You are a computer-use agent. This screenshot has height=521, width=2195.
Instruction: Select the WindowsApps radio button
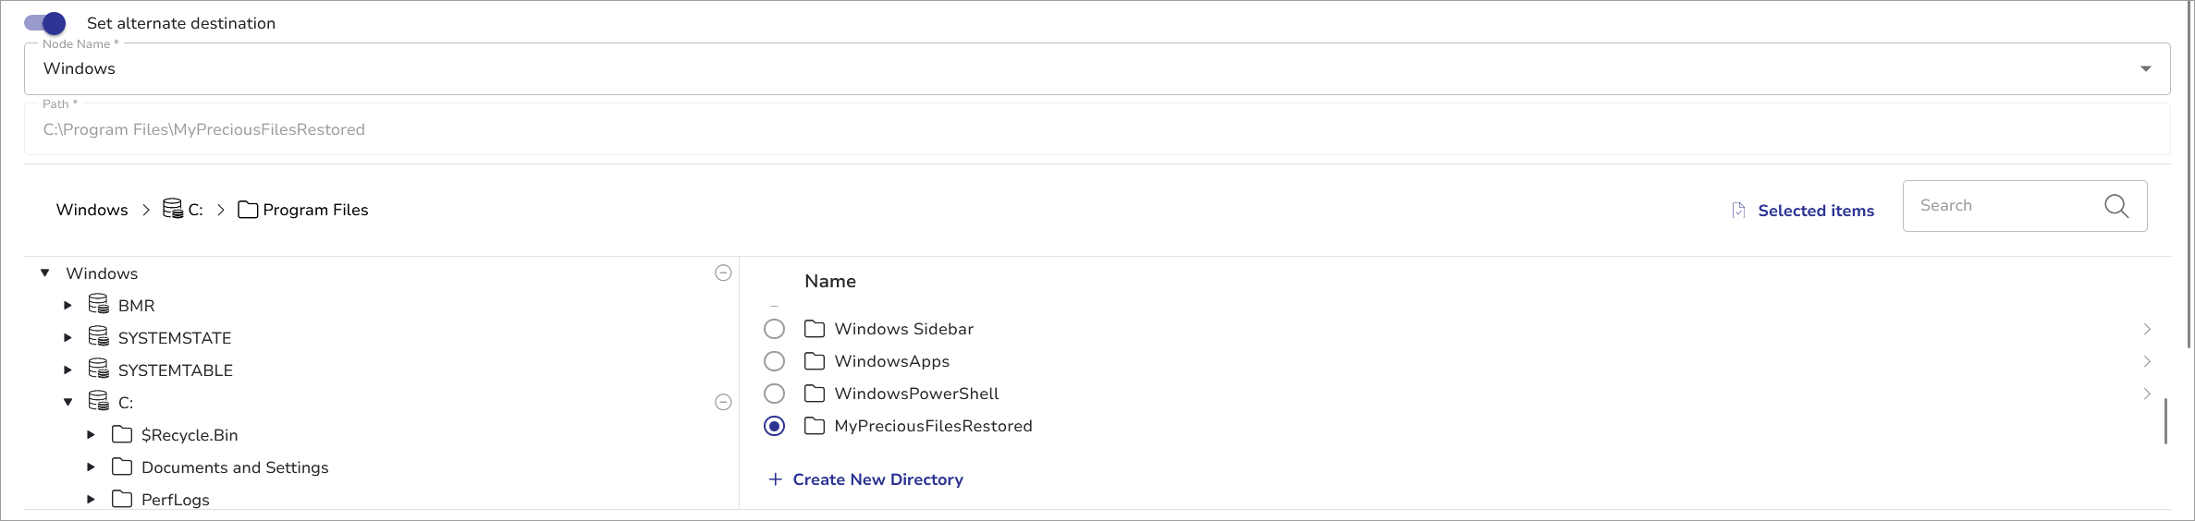774,361
